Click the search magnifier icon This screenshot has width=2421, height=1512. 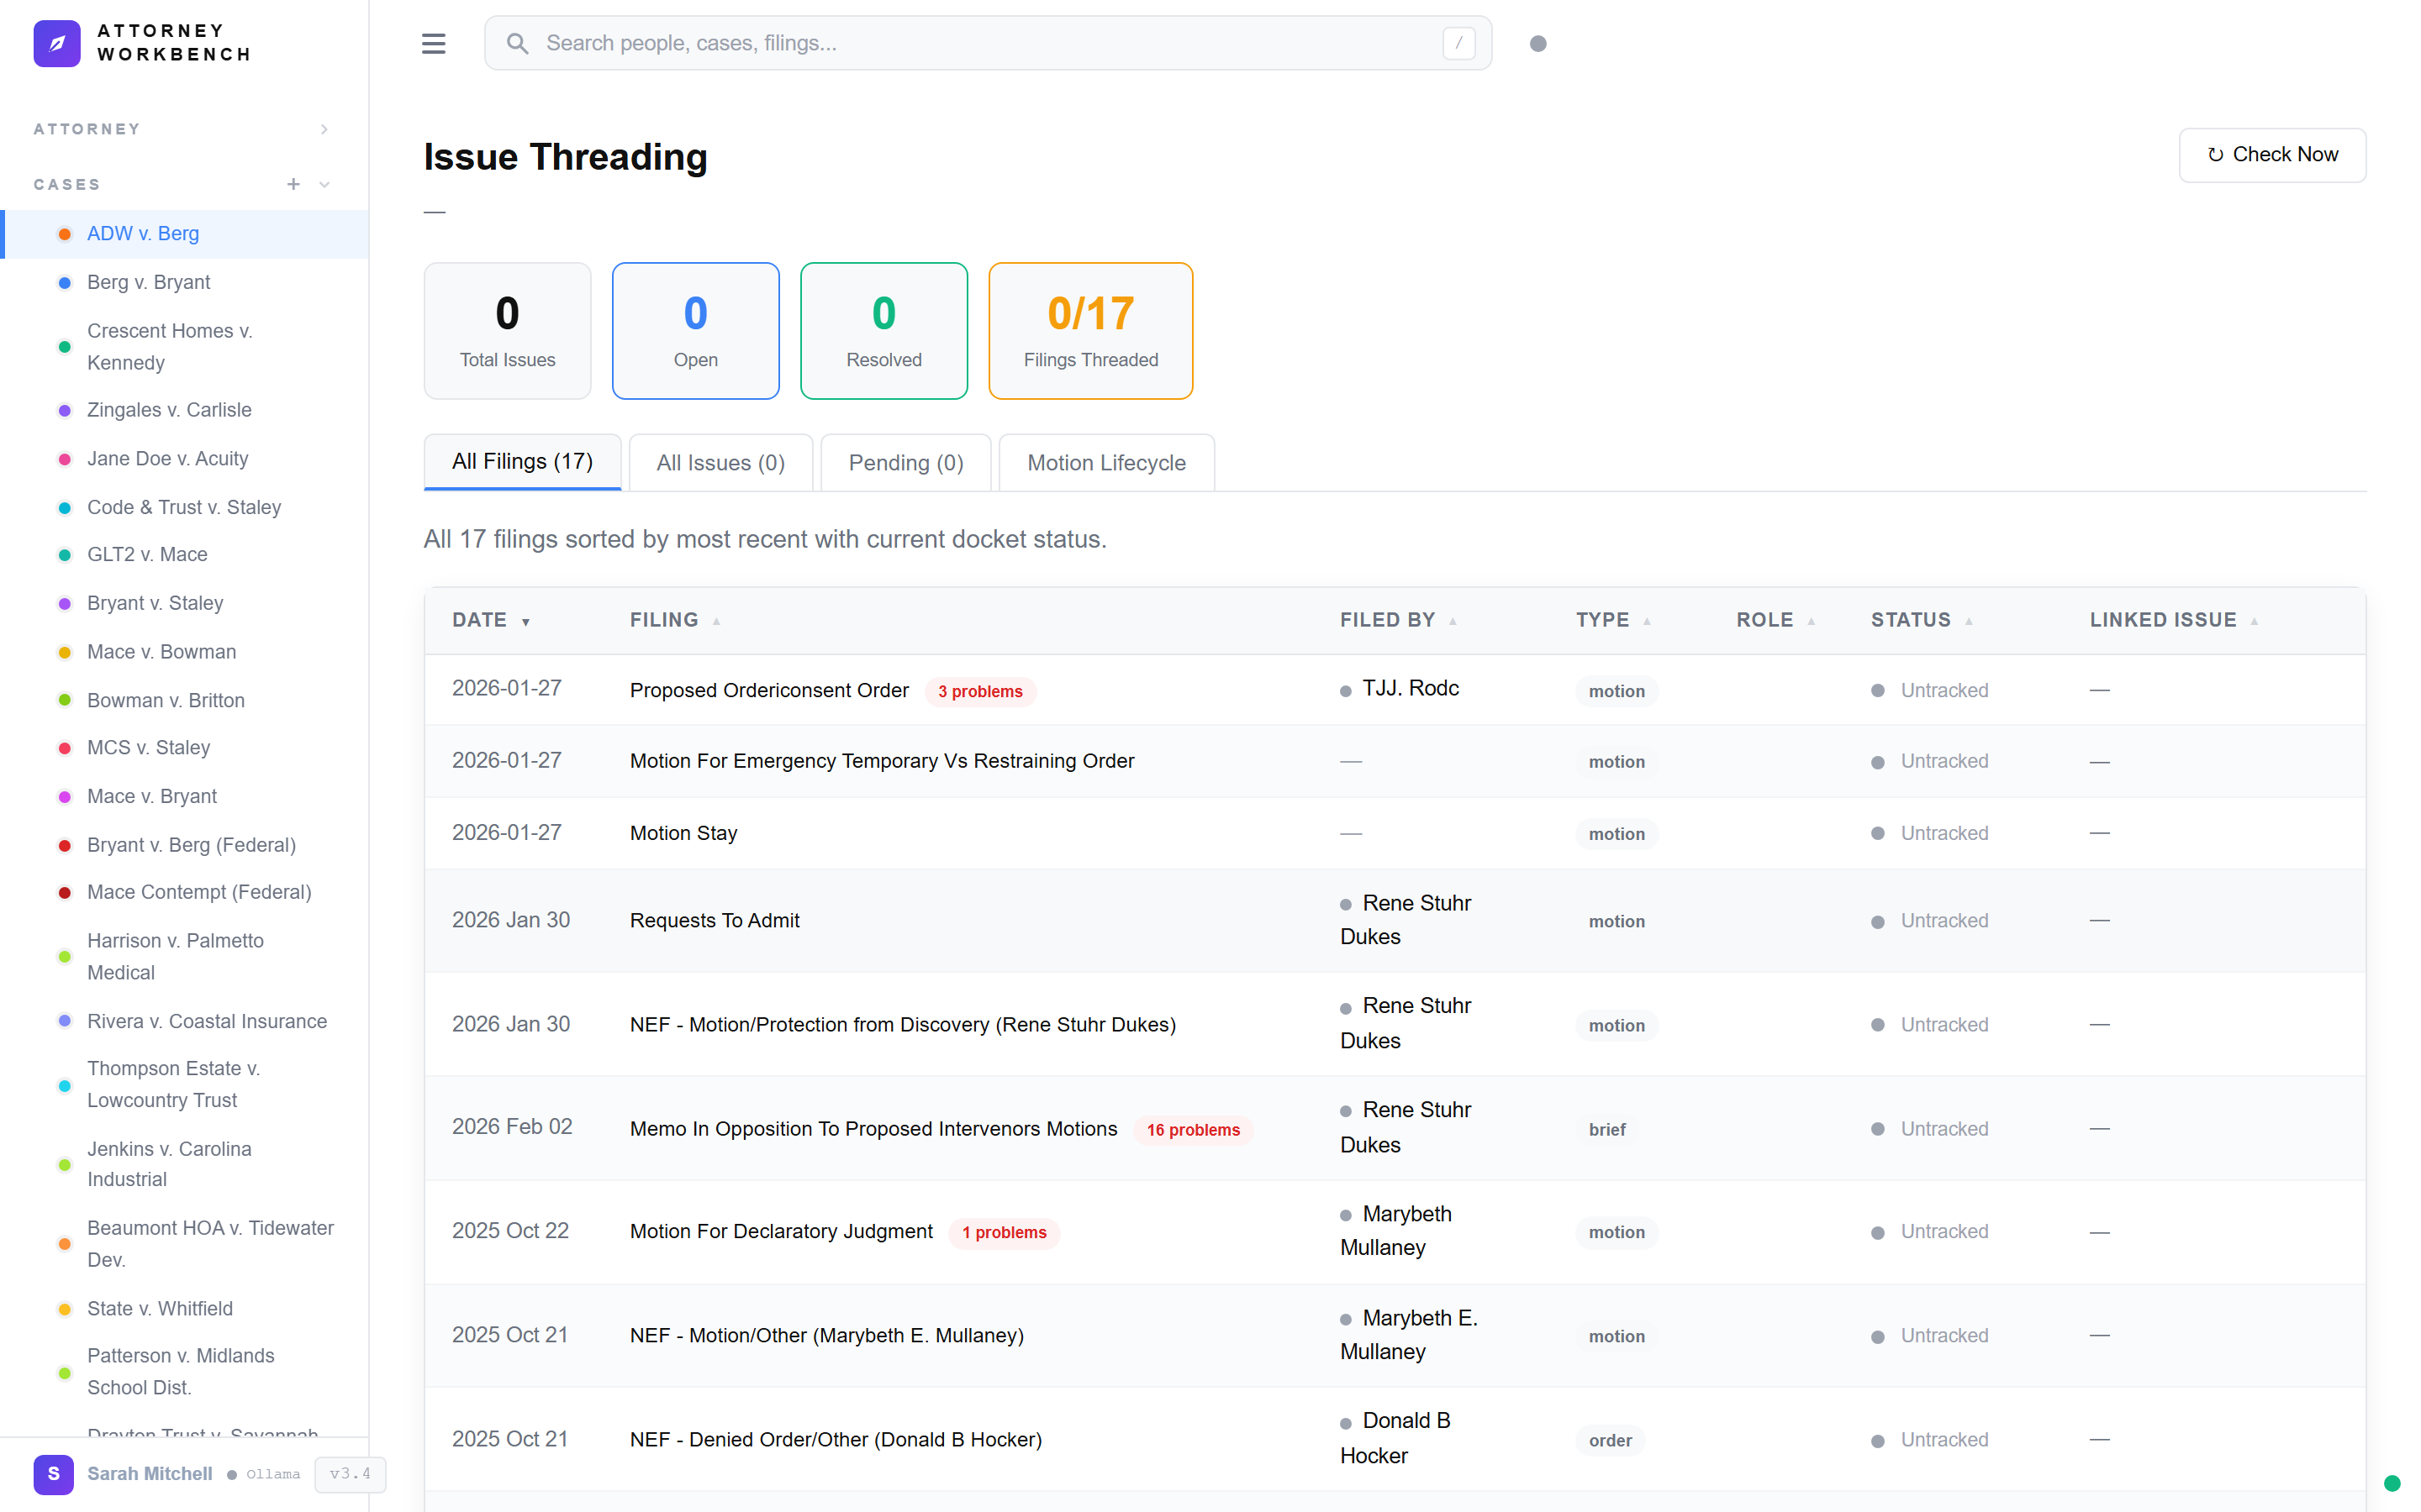coord(517,43)
